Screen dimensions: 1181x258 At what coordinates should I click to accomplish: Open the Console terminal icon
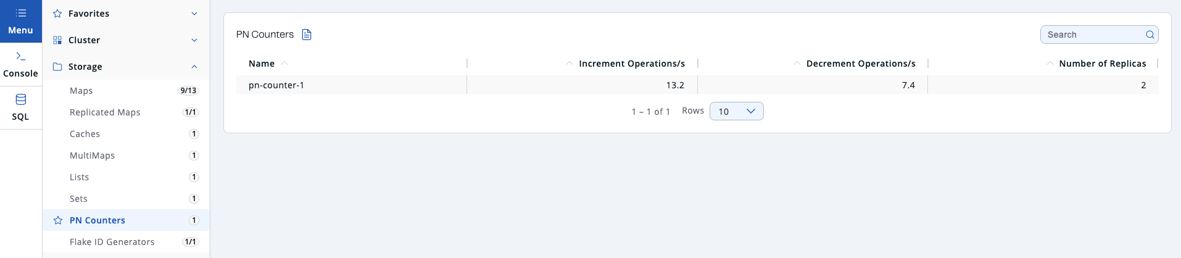tap(20, 56)
